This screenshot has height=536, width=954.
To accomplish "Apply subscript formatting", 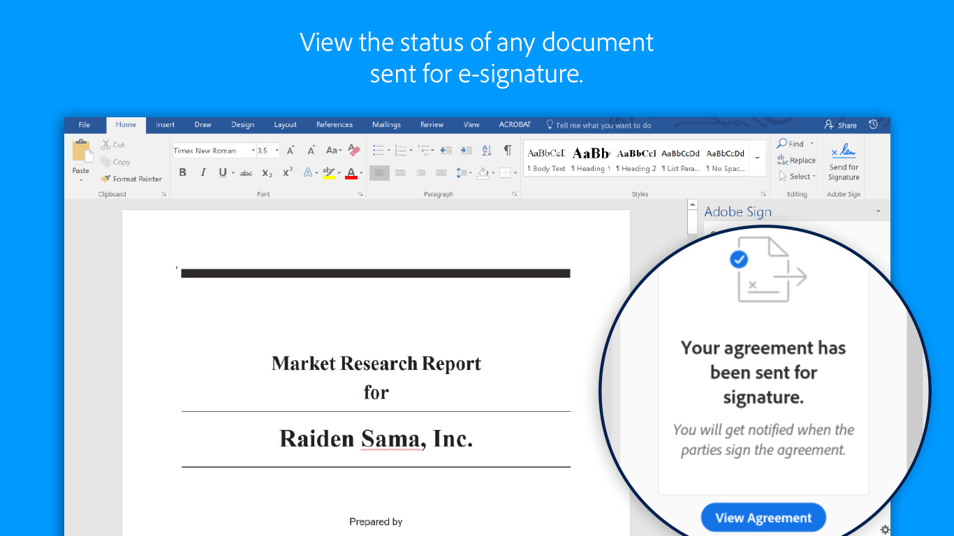I will pos(267,172).
